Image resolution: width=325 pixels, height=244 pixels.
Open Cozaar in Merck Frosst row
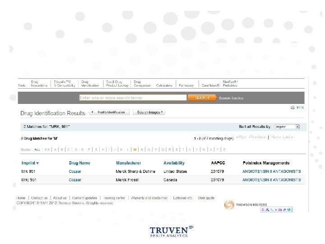coord(75,180)
